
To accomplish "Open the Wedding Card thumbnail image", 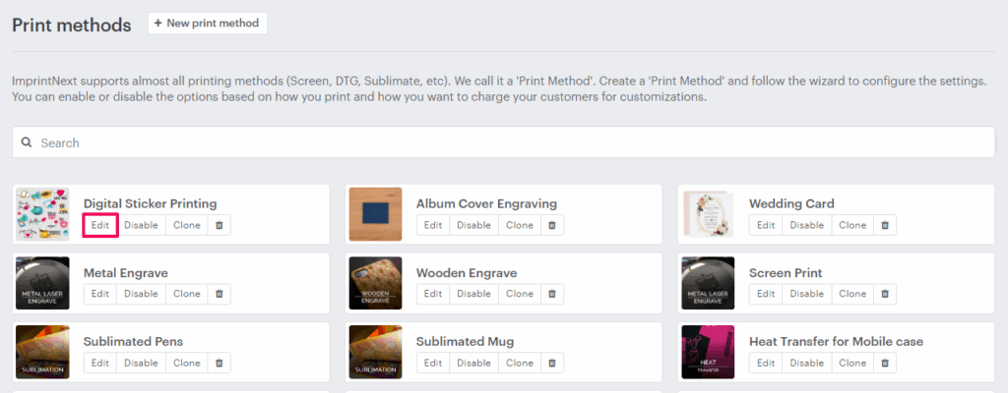I will (x=709, y=214).
